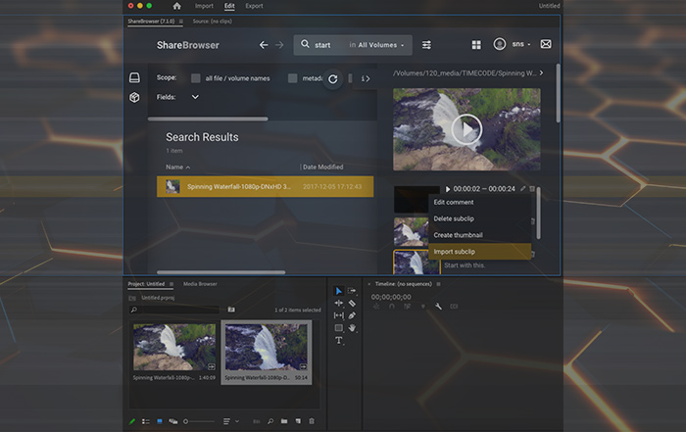Select the Spinning Waterfall-1080p-DNxHD search result
Screen dimensions: 686x432
(x=266, y=187)
